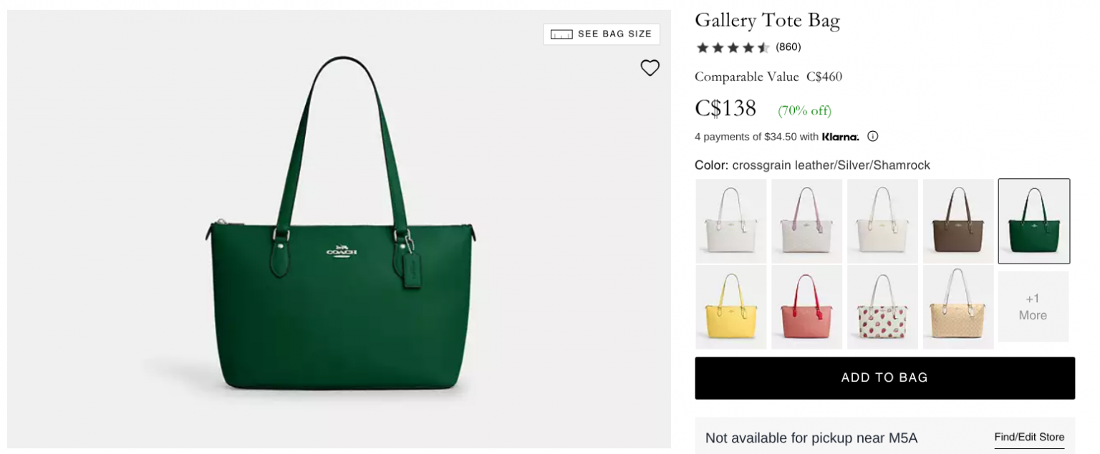Choose the gold signature canvas colorway

coord(958,306)
